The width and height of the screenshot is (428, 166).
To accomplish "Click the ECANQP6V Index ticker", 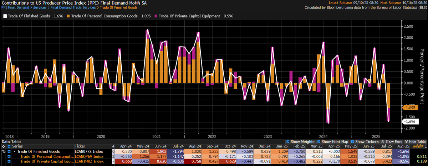I will (89, 156).
